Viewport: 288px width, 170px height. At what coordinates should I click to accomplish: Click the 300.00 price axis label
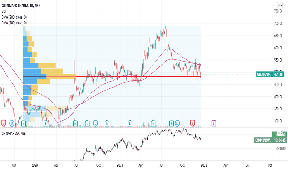278,121
